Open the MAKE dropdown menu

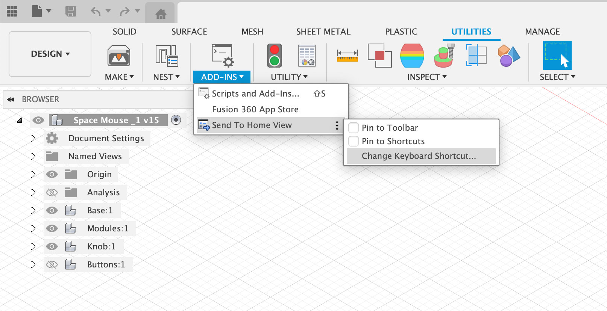coord(119,77)
